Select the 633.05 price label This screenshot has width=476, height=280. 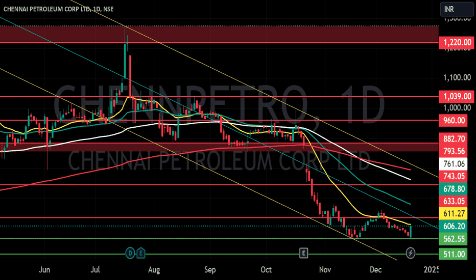(454, 201)
